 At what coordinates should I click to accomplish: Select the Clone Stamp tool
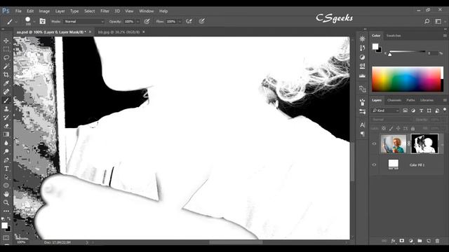click(6, 109)
